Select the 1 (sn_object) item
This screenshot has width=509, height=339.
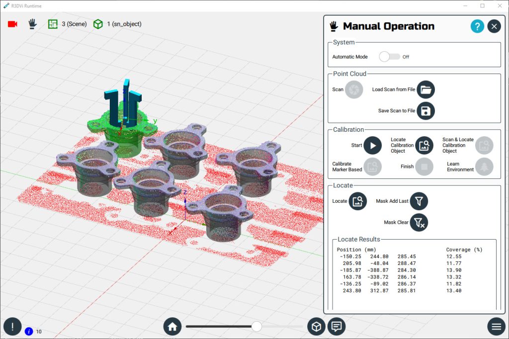[x=118, y=24]
